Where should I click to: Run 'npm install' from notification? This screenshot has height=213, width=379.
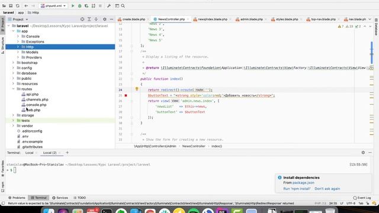pyautogui.click(x=297, y=189)
